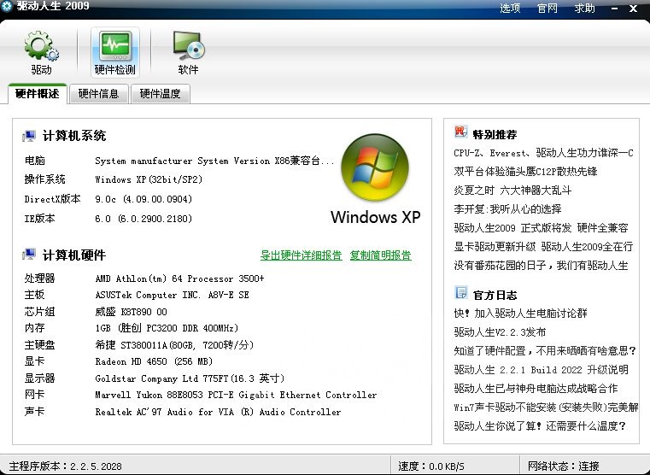Click 网络状态: 连接 status entry

pos(564,466)
